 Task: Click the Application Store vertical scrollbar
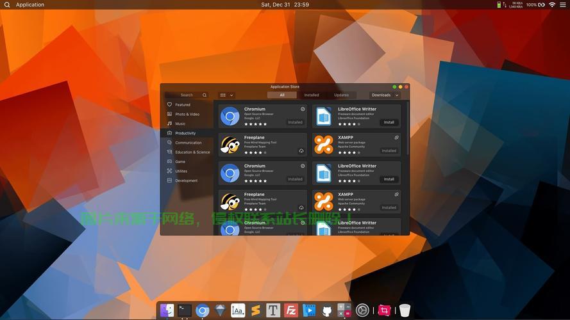tap(408, 128)
